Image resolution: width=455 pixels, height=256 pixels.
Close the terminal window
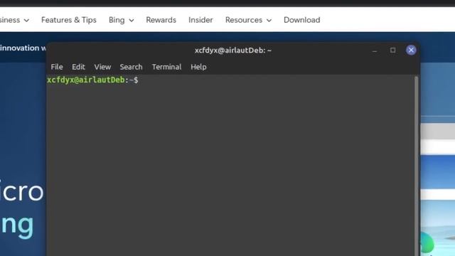(x=411, y=50)
